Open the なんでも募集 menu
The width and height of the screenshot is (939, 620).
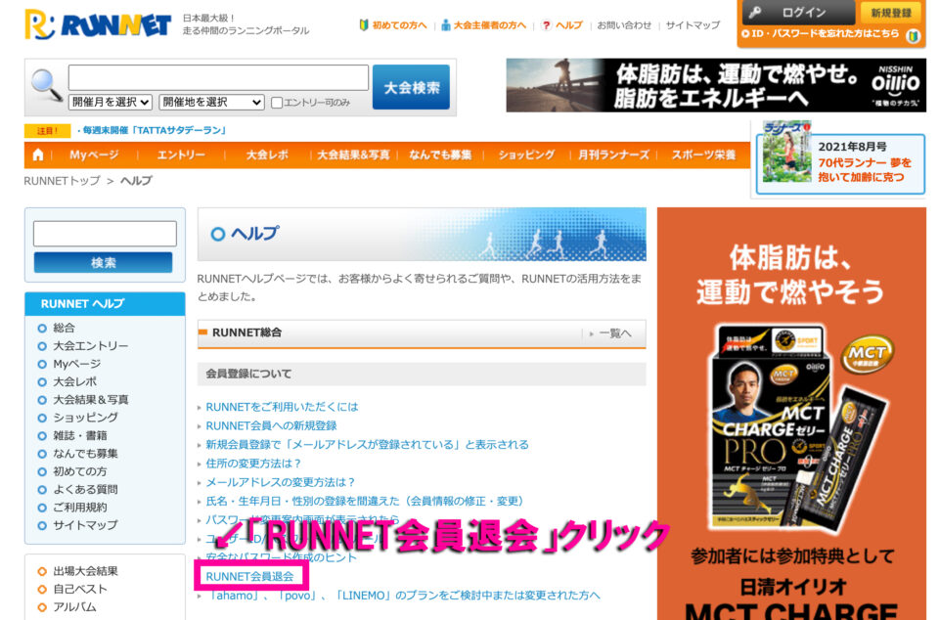440,155
